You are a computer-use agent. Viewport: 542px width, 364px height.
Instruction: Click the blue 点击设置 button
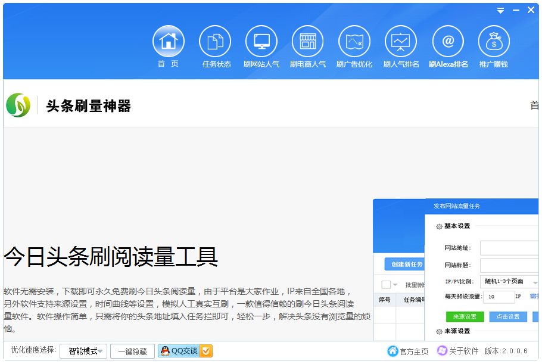tap(508, 316)
